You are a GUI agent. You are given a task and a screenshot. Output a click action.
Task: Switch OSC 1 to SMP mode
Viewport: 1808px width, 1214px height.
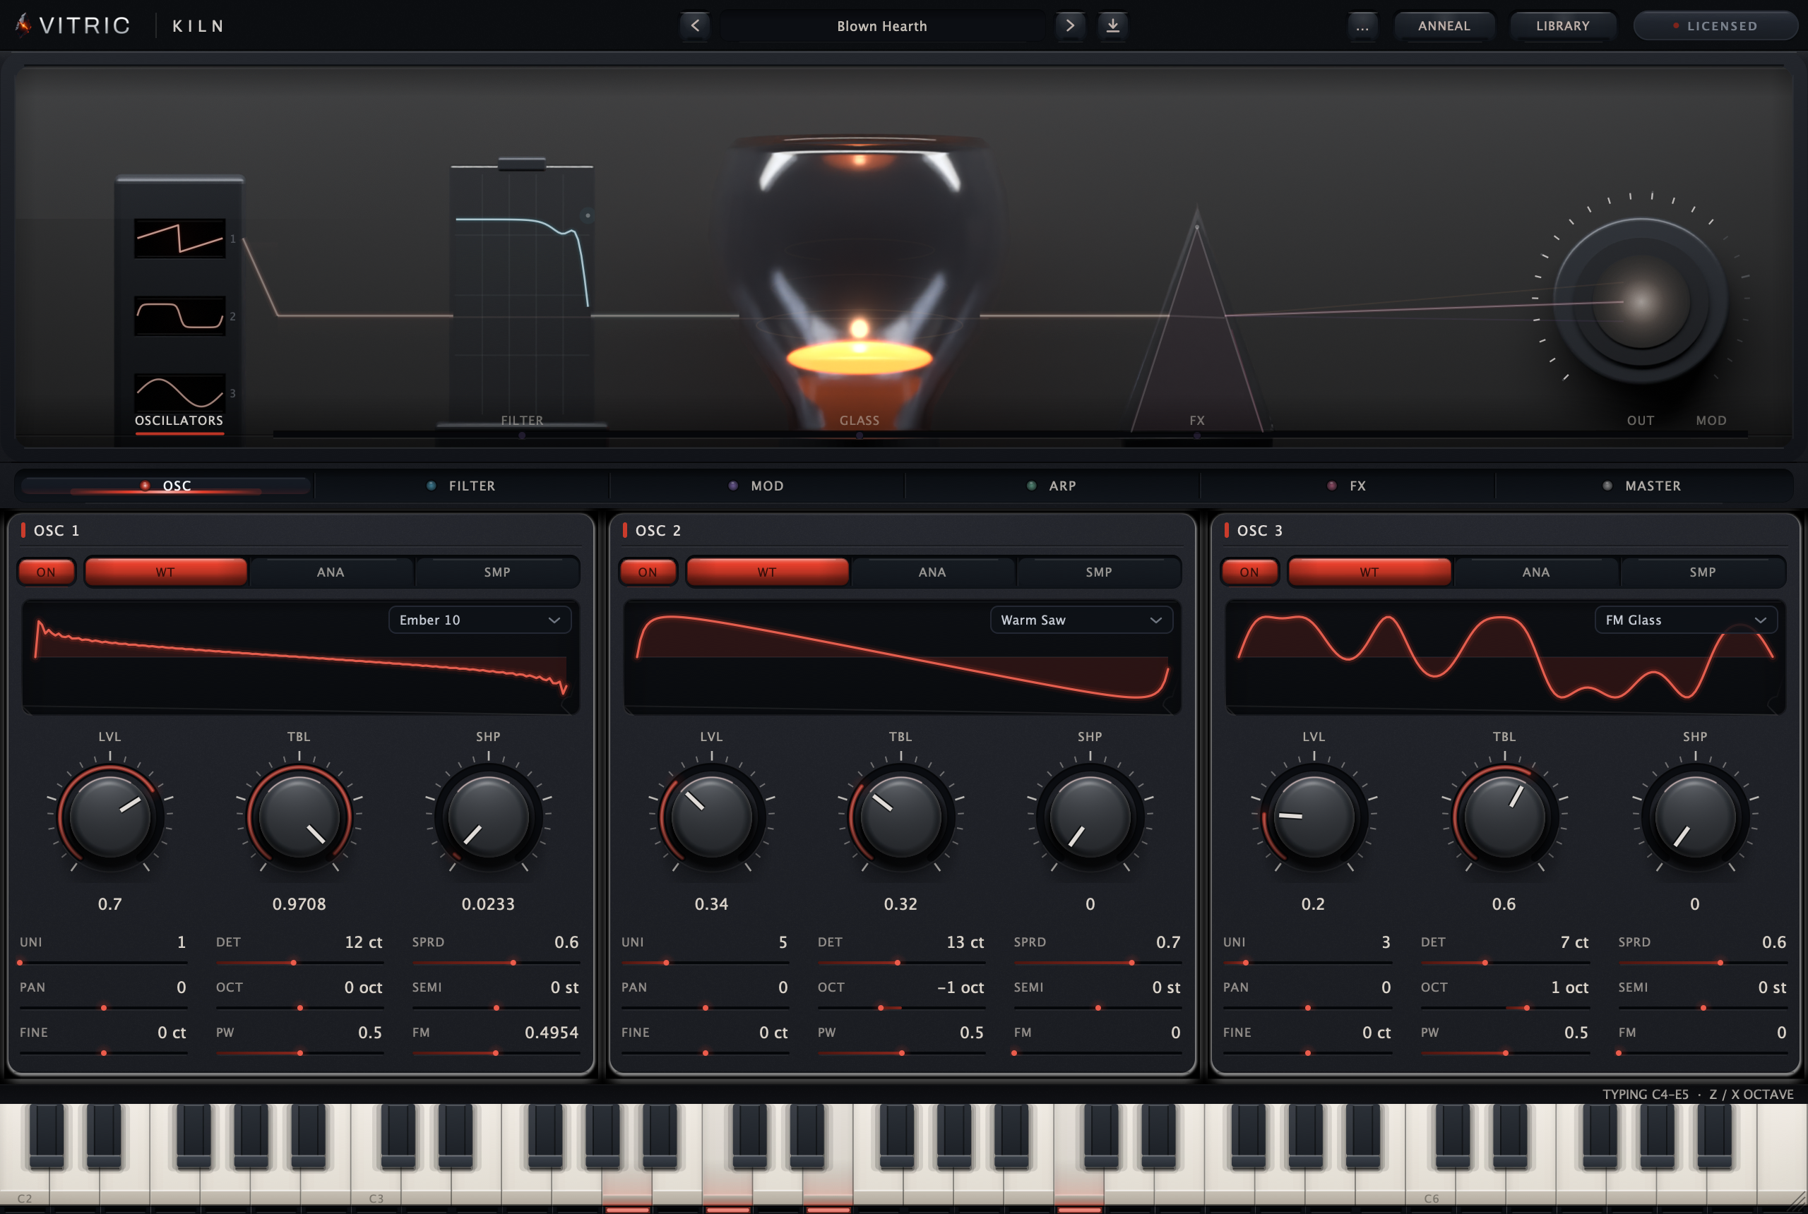(497, 572)
